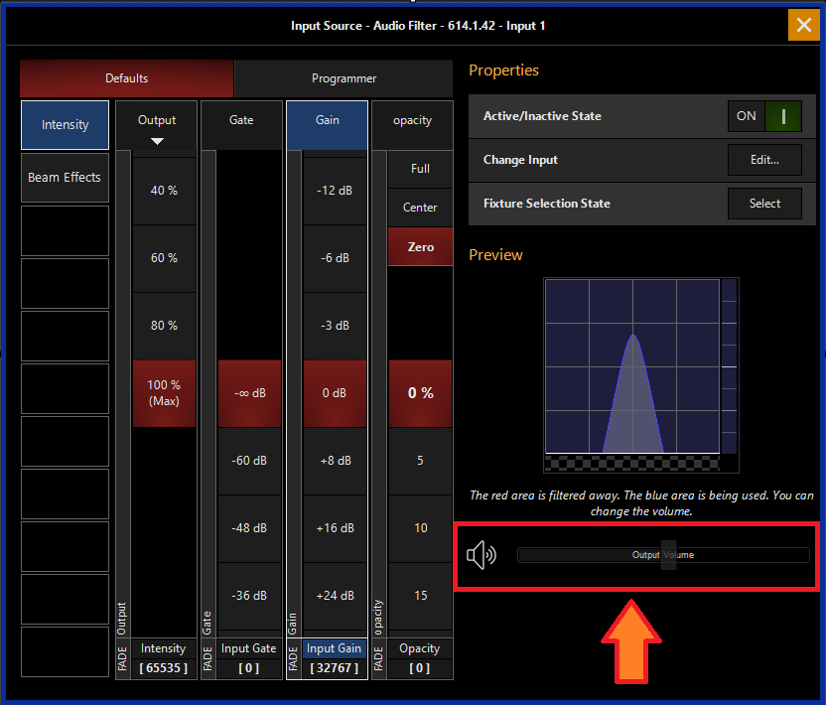Close the Audio Filter dialog
Image resolution: width=826 pixels, height=705 pixels.
(x=803, y=25)
